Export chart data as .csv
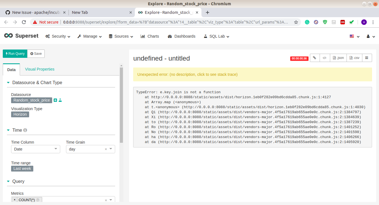The image size is (379, 205). pyautogui.click(x=354, y=58)
